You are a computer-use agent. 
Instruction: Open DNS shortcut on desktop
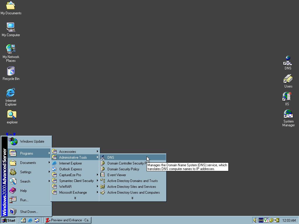click(x=288, y=63)
